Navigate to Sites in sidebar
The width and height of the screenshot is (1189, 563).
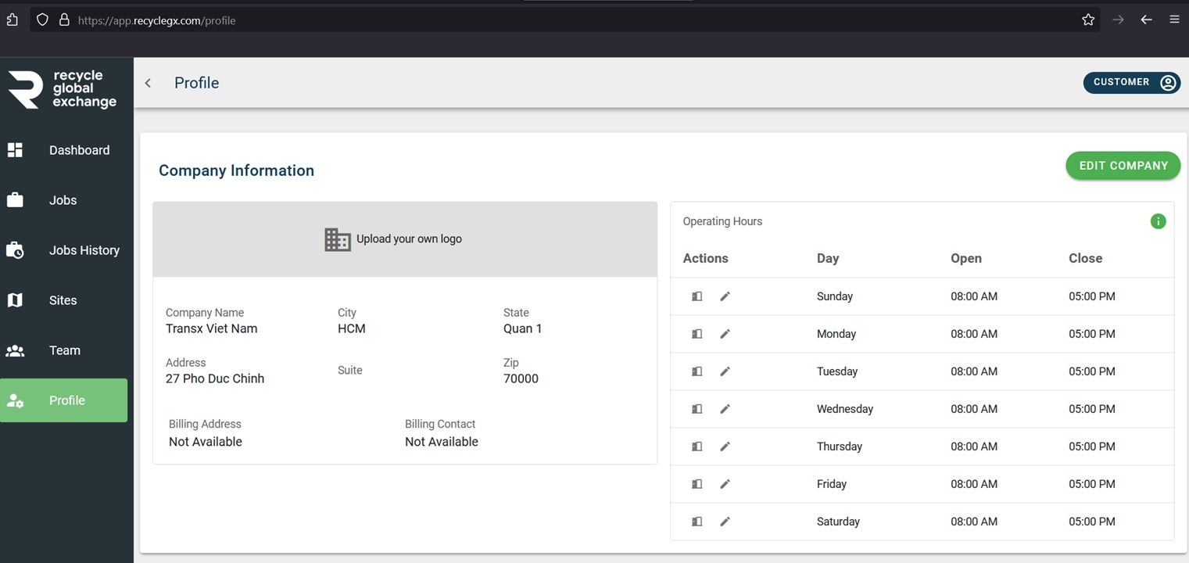[x=63, y=300]
